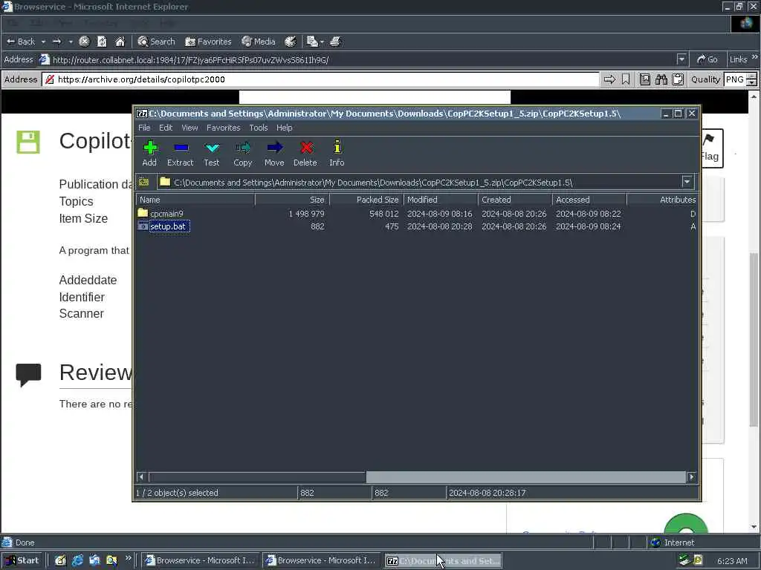Click the Browservice go arrow icon
Screen dimensions: 761x570
[609, 79]
